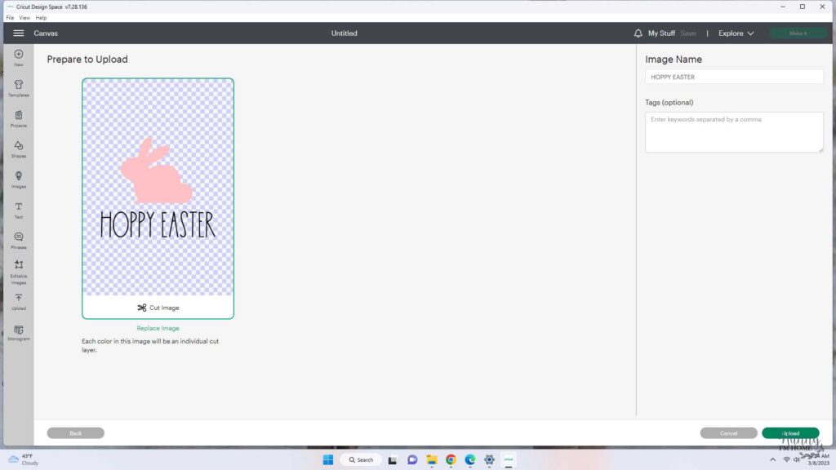This screenshot has width=836, height=470.
Task: Open the notifications bell
Action: coord(638,33)
